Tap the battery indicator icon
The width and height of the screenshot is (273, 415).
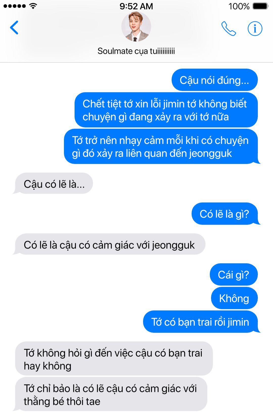260,6
